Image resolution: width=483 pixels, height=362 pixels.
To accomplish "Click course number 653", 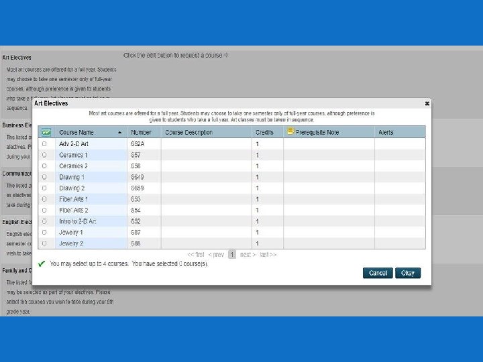I will pos(136,199).
